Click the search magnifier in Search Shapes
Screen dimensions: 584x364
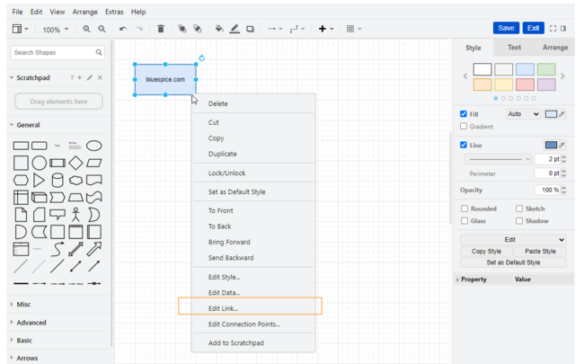pyautogui.click(x=98, y=52)
